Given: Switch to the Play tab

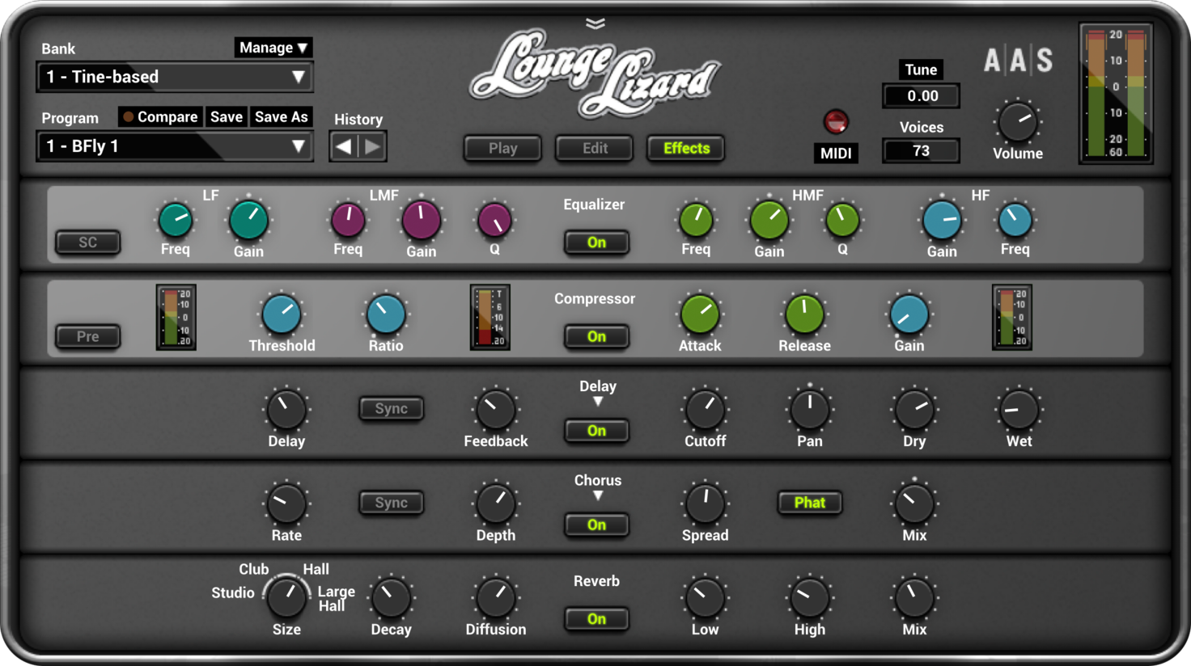Looking at the screenshot, I should coord(502,148).
